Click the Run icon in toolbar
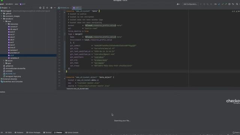The width and height of the screenshot is (240, 135). [x=201, y=4]
